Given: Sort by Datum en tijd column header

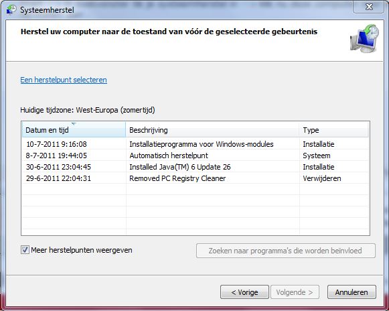Looking at the screenshot, I should tap(74, 130).
